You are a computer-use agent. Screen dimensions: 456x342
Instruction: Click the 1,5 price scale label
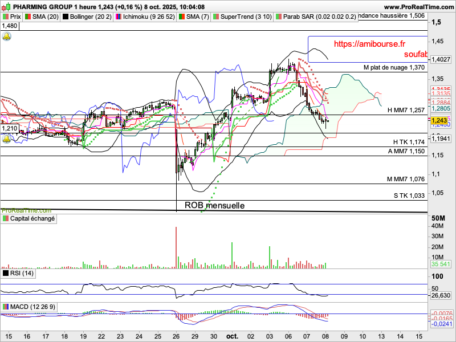pos(436,22)
